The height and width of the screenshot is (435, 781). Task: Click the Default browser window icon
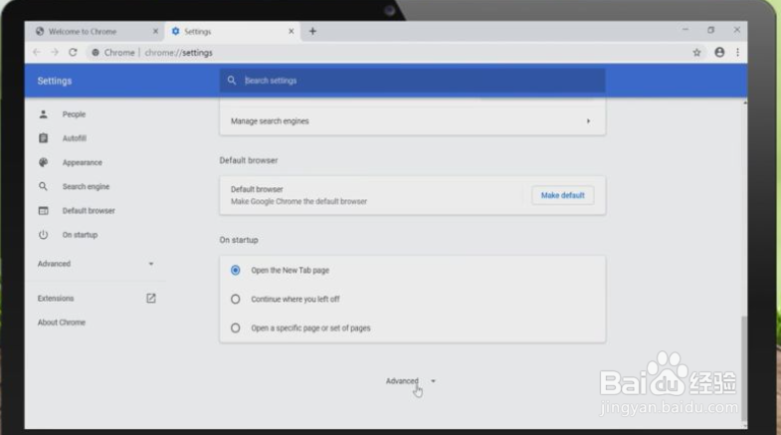pos(44,211)
